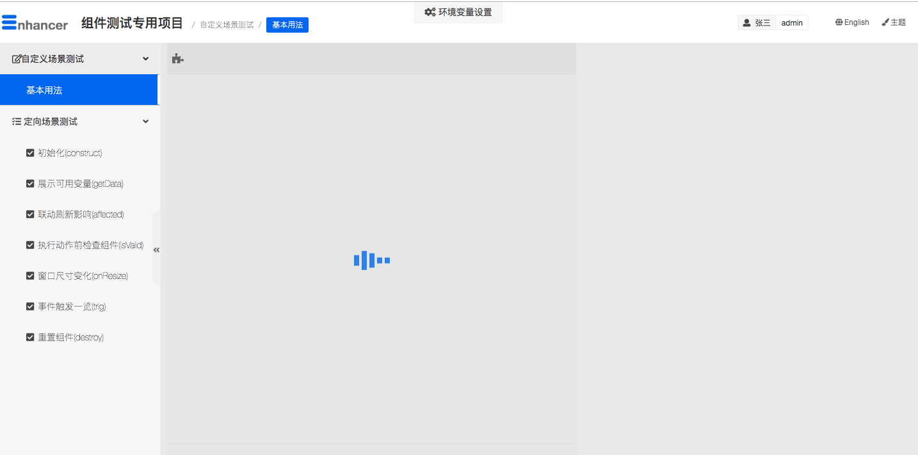Click the 自定义场景测试 breadcrumb link

[227, 25]
